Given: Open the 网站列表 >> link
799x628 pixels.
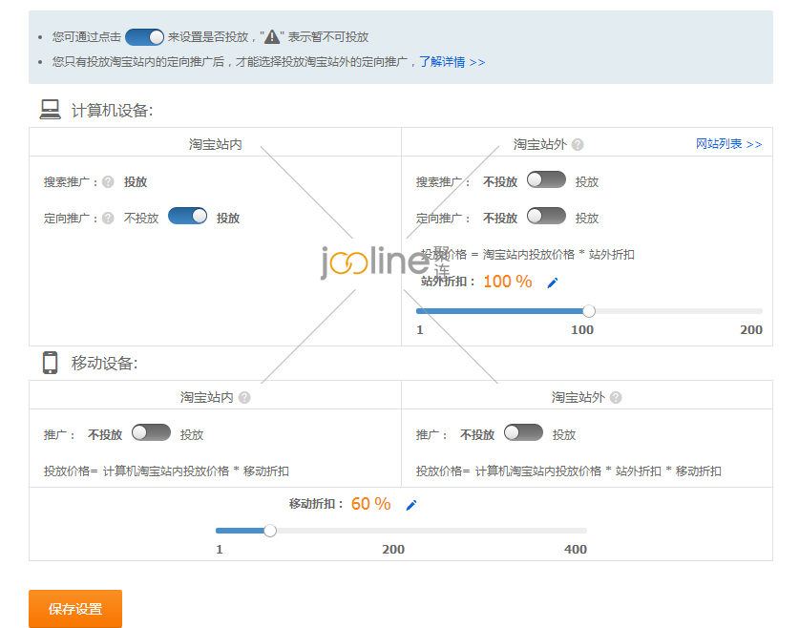Looking at the screenshot, I should click(728, 144).
